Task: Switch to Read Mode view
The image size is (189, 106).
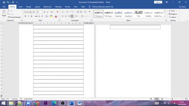Action: point(151,99)
